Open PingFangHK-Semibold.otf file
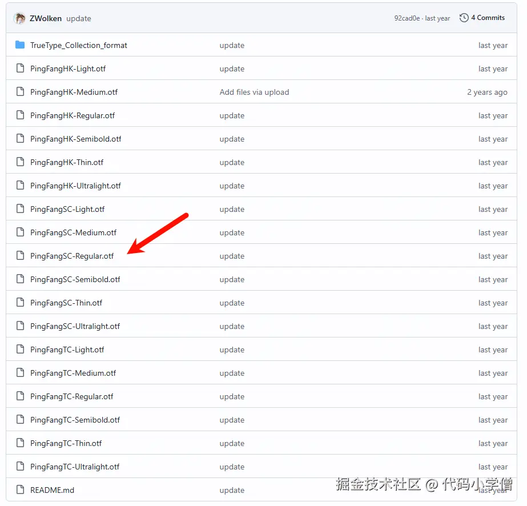Screen dimensions: 527x506 [x=75, y=139]
